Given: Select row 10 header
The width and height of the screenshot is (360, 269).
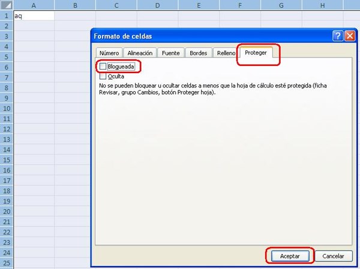Looking at the screenshot, I should tap(7, 108).
